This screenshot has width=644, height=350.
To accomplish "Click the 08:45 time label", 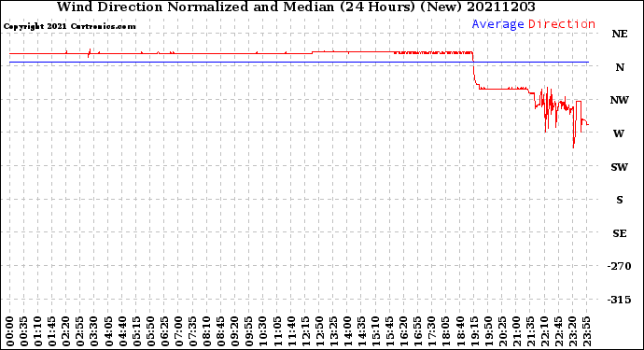I will (221, 331).
